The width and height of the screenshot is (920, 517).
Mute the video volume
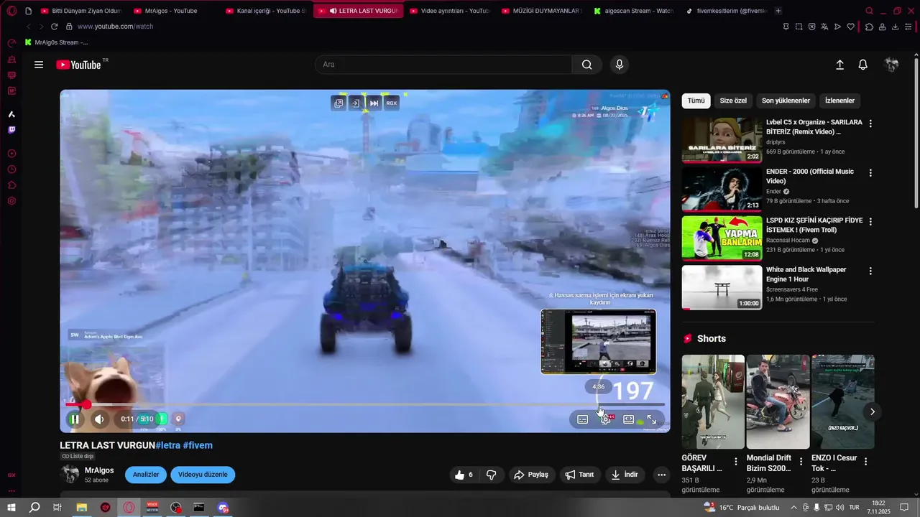99,419
